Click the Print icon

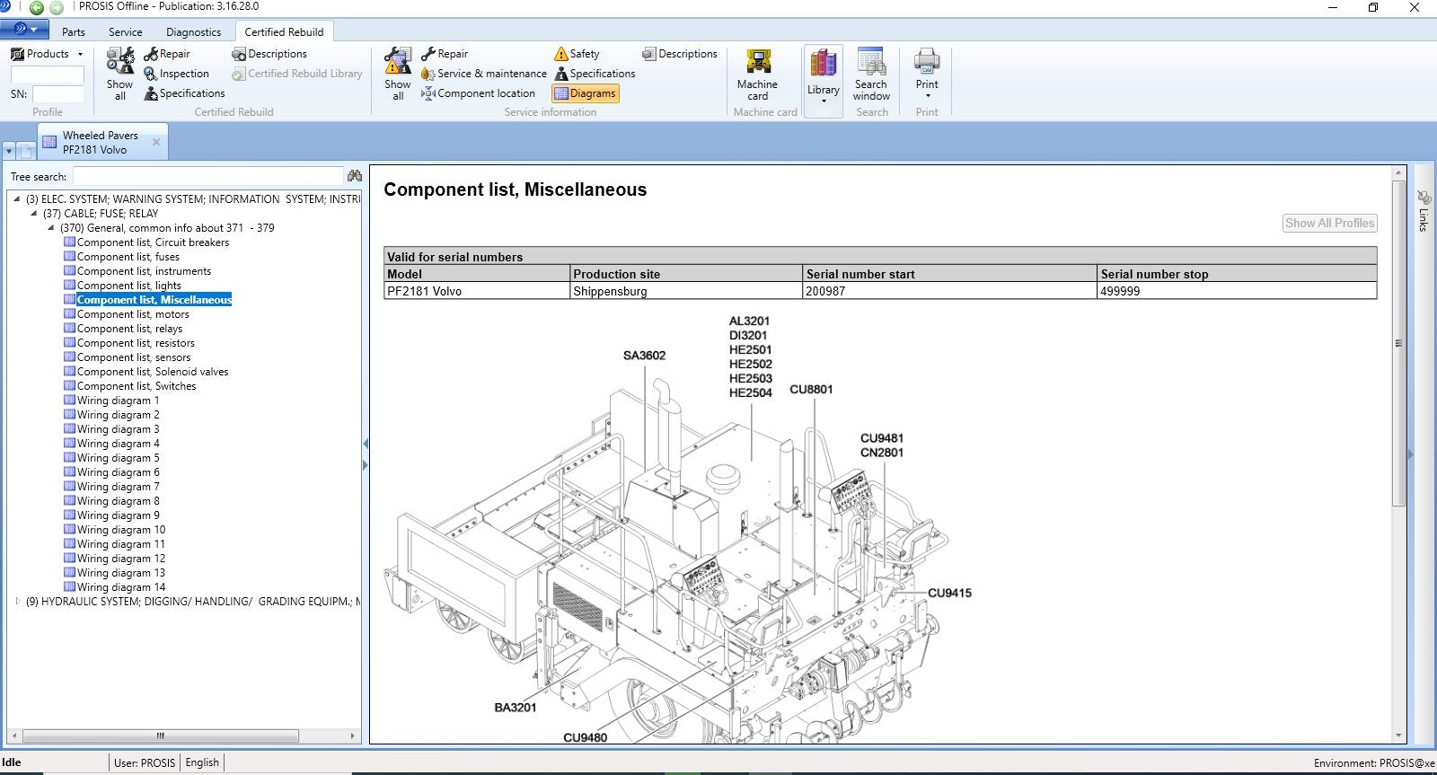(927, 62)
